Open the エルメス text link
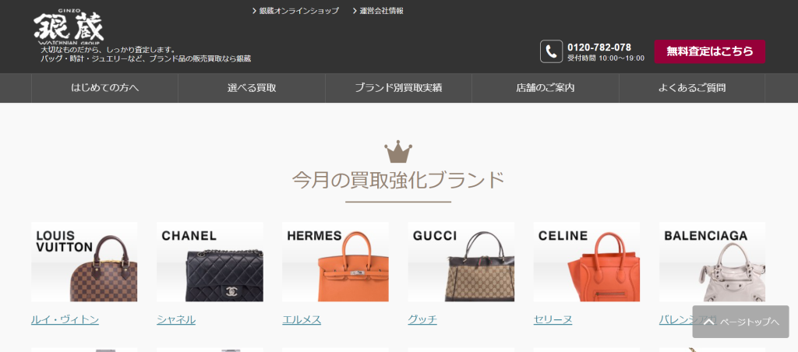Image resolution: width=798 pixels, height=352 pixels. pyautogui.click(x=302, y=320)
